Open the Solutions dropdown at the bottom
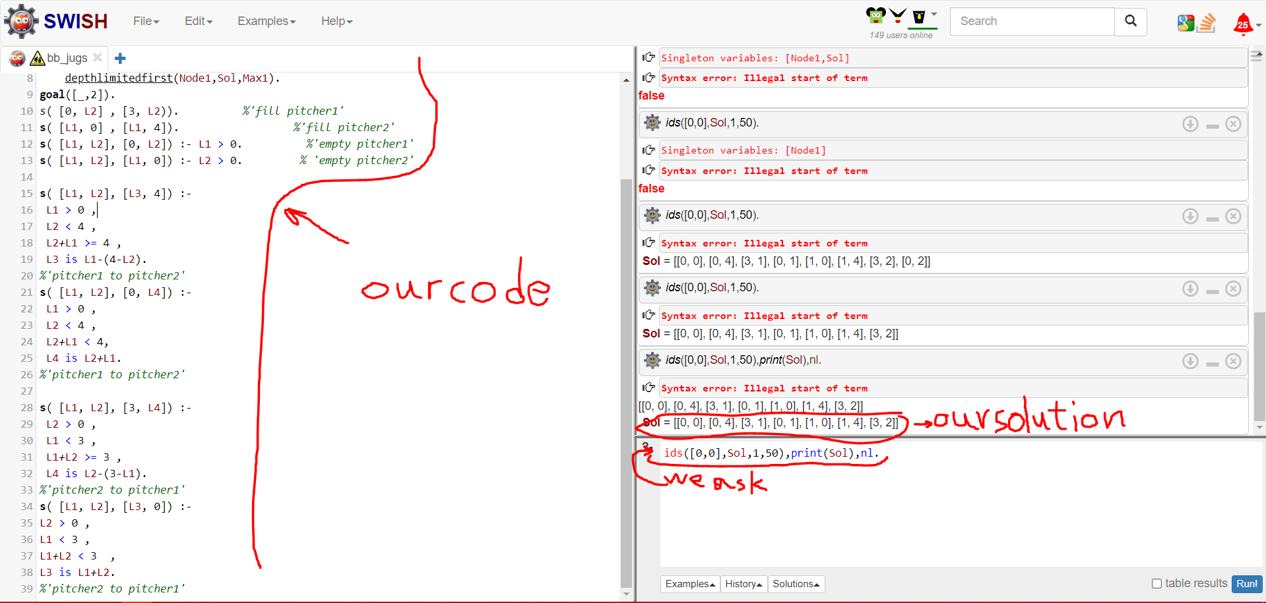 click(x=796, y=584)
